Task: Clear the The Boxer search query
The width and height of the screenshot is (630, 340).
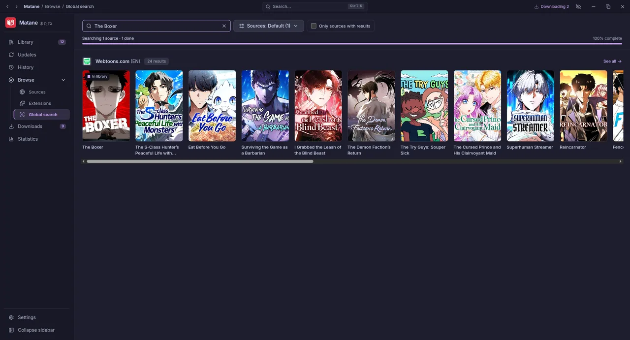Action: pyautogui.click(x=224, y=26)
